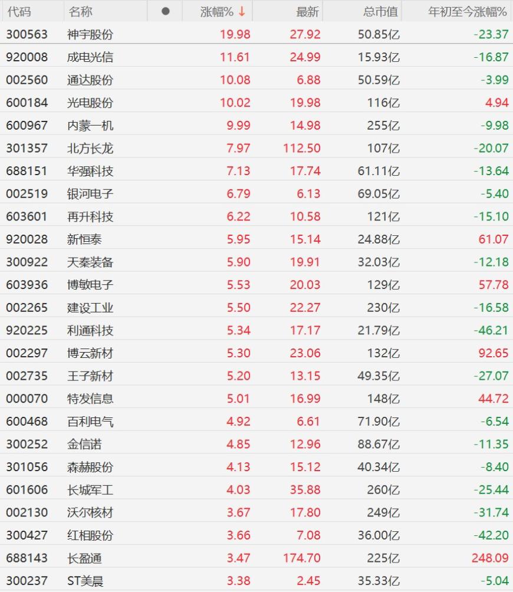This screenshot has height=592, width=513.
Task: Open stock 金信诺
Action: (84, 444)
